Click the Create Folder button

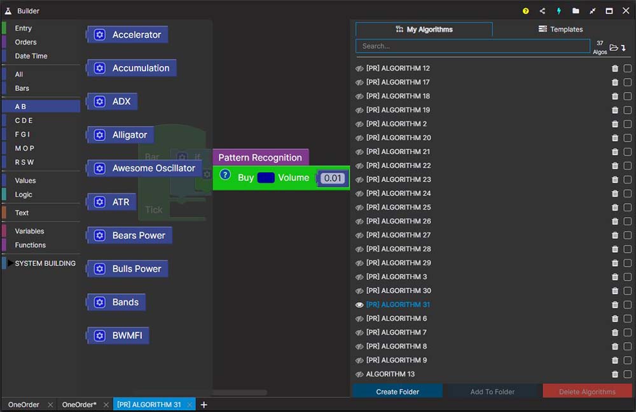tap(397, 392)
